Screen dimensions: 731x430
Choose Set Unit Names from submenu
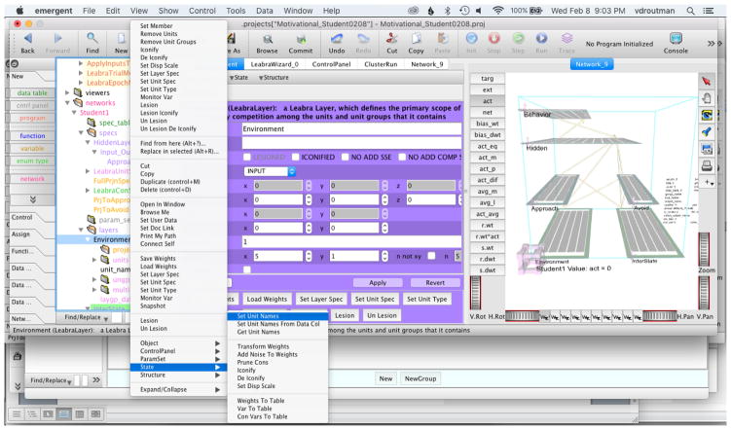[258, 316]
